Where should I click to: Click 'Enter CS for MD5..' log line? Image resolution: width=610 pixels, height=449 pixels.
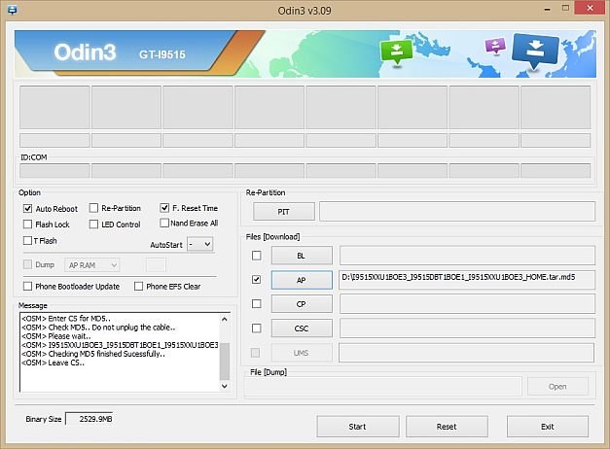66,319
